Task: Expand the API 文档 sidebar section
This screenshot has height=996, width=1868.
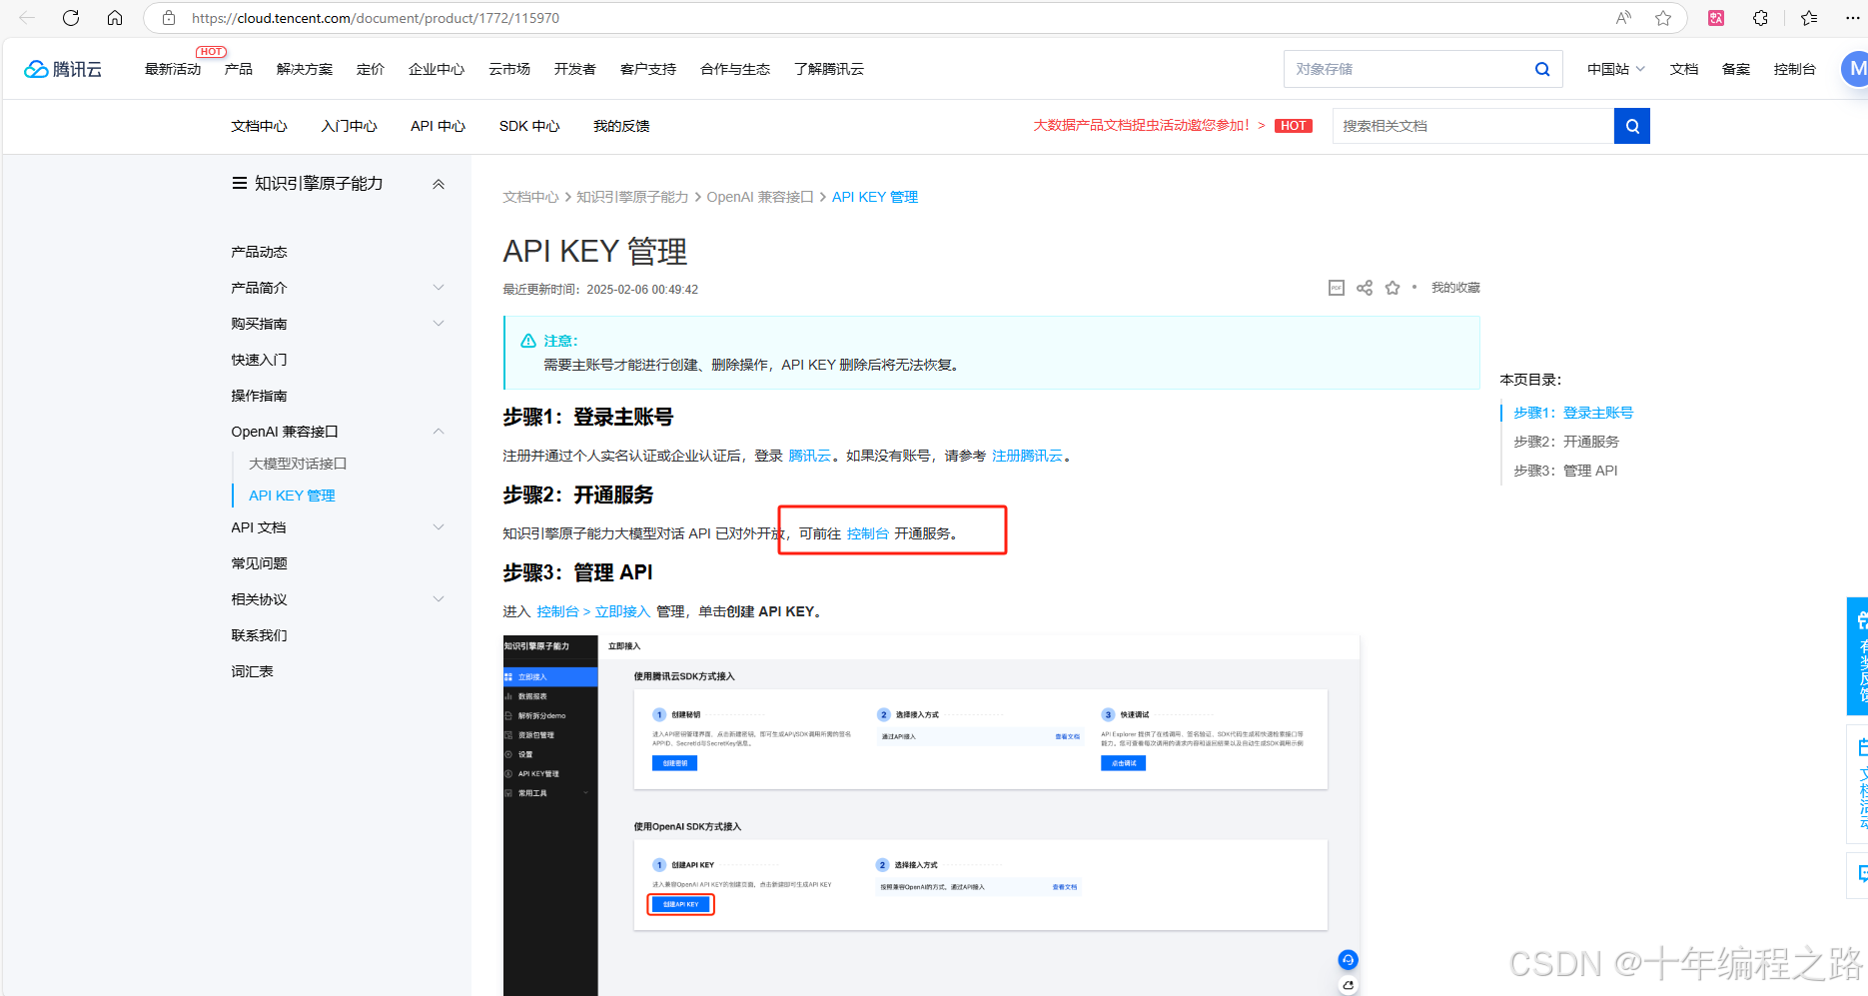Action: pyautogui.click(x=439, y=527)
